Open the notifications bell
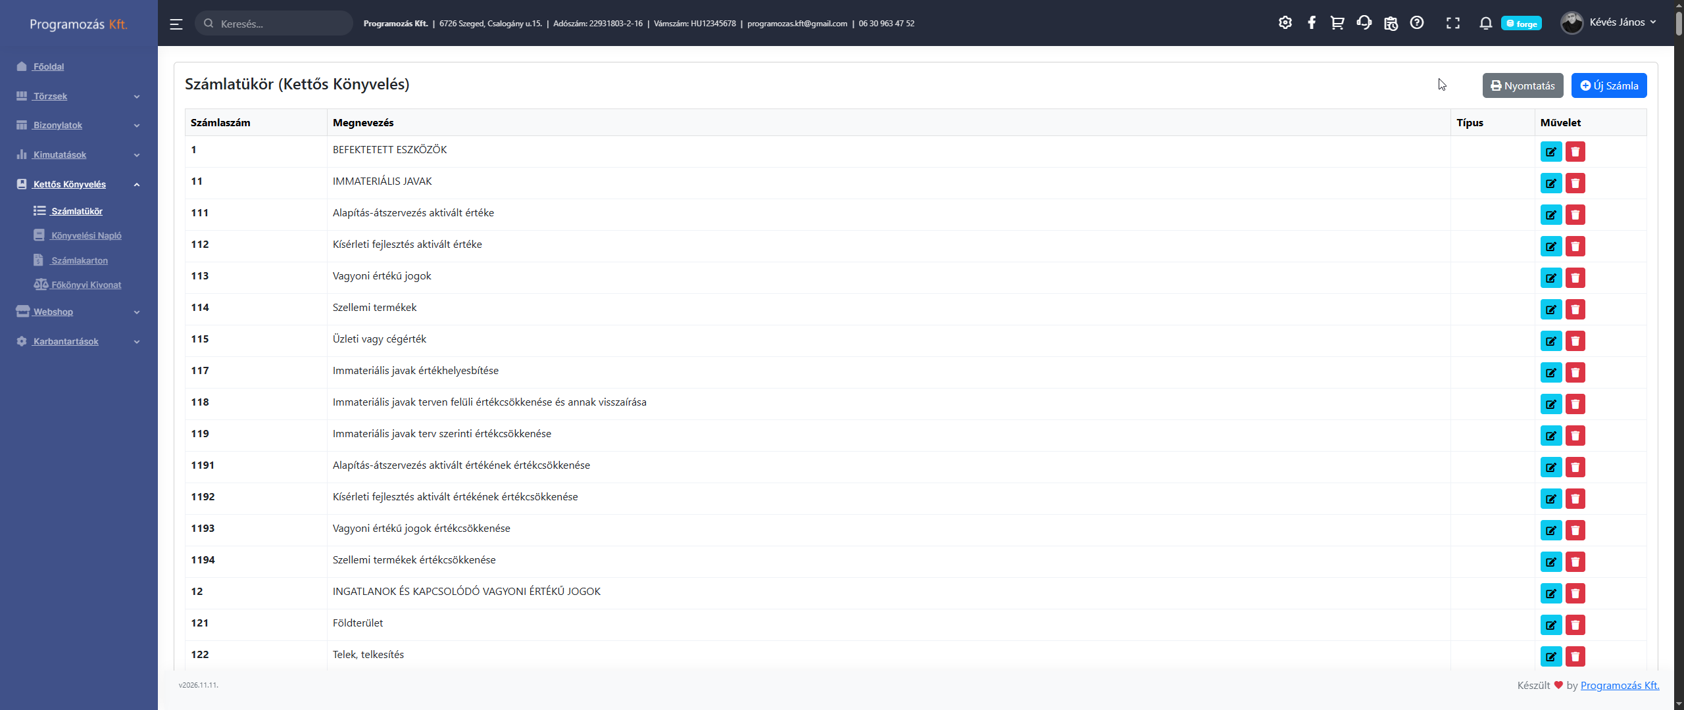Viewport: 1684px width, 710px height. (x=1485, y=23)
